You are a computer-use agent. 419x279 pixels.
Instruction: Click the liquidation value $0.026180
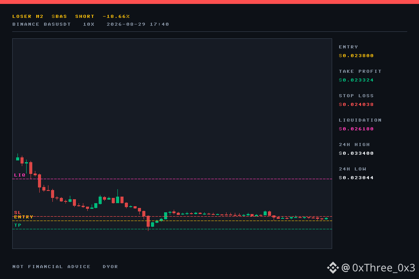coord(356,129)
